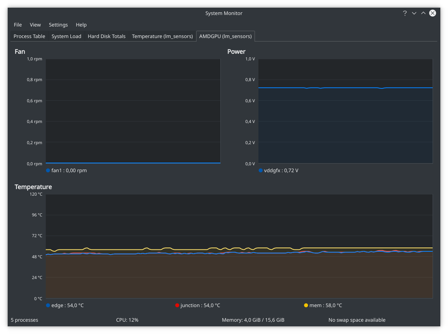448x334 pixels.
Task: Click inside the Temperature plot area
Action: point(239,246)
